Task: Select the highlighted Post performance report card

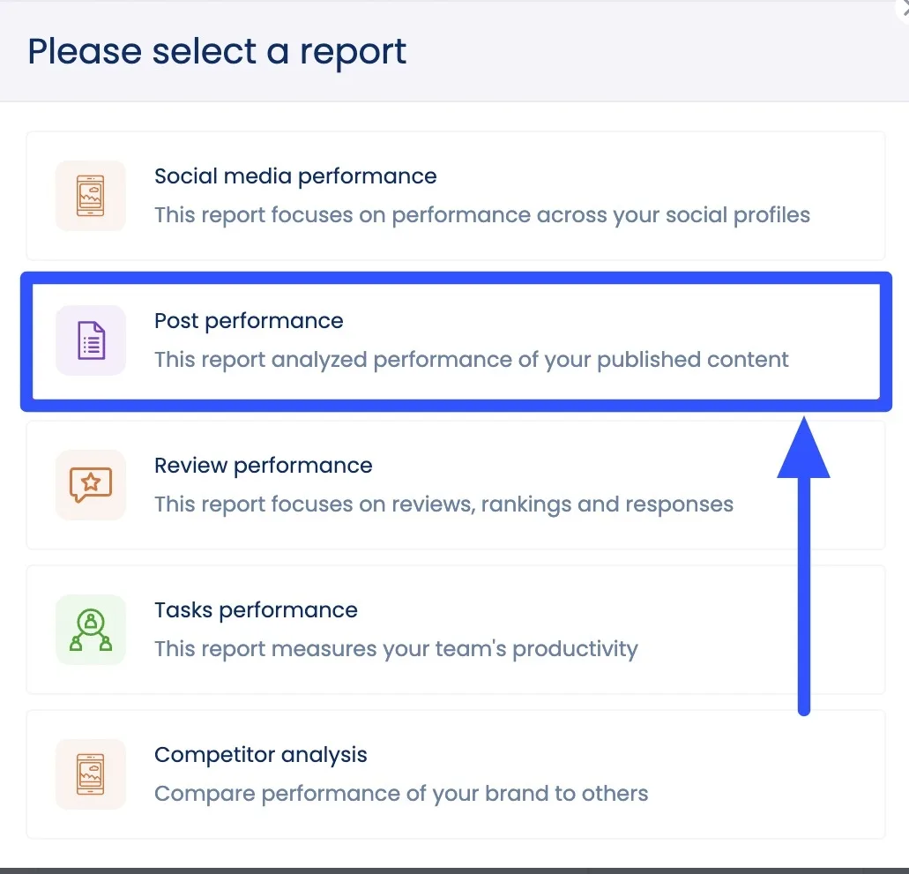Action: click(x=455, y=340)
